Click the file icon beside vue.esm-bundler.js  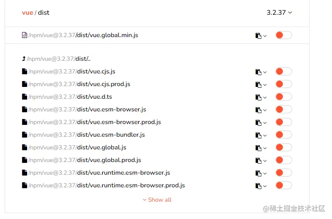pyautogui.click(x=25, y=135)
